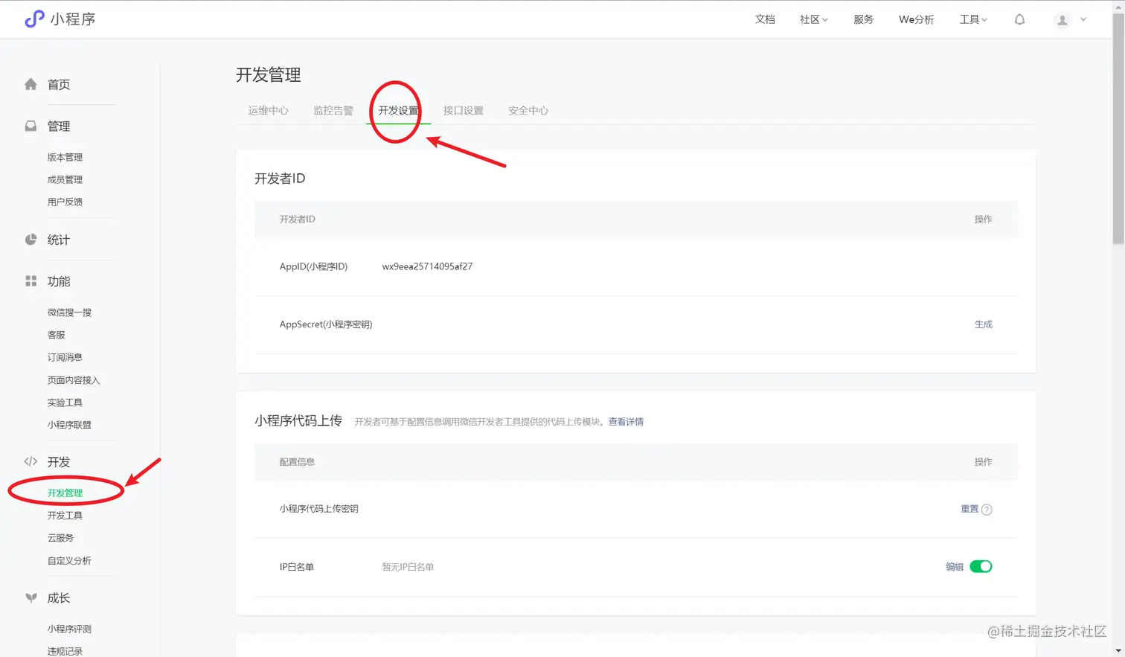Open 小程序联盟 in the sidebar

click(69, 425)
